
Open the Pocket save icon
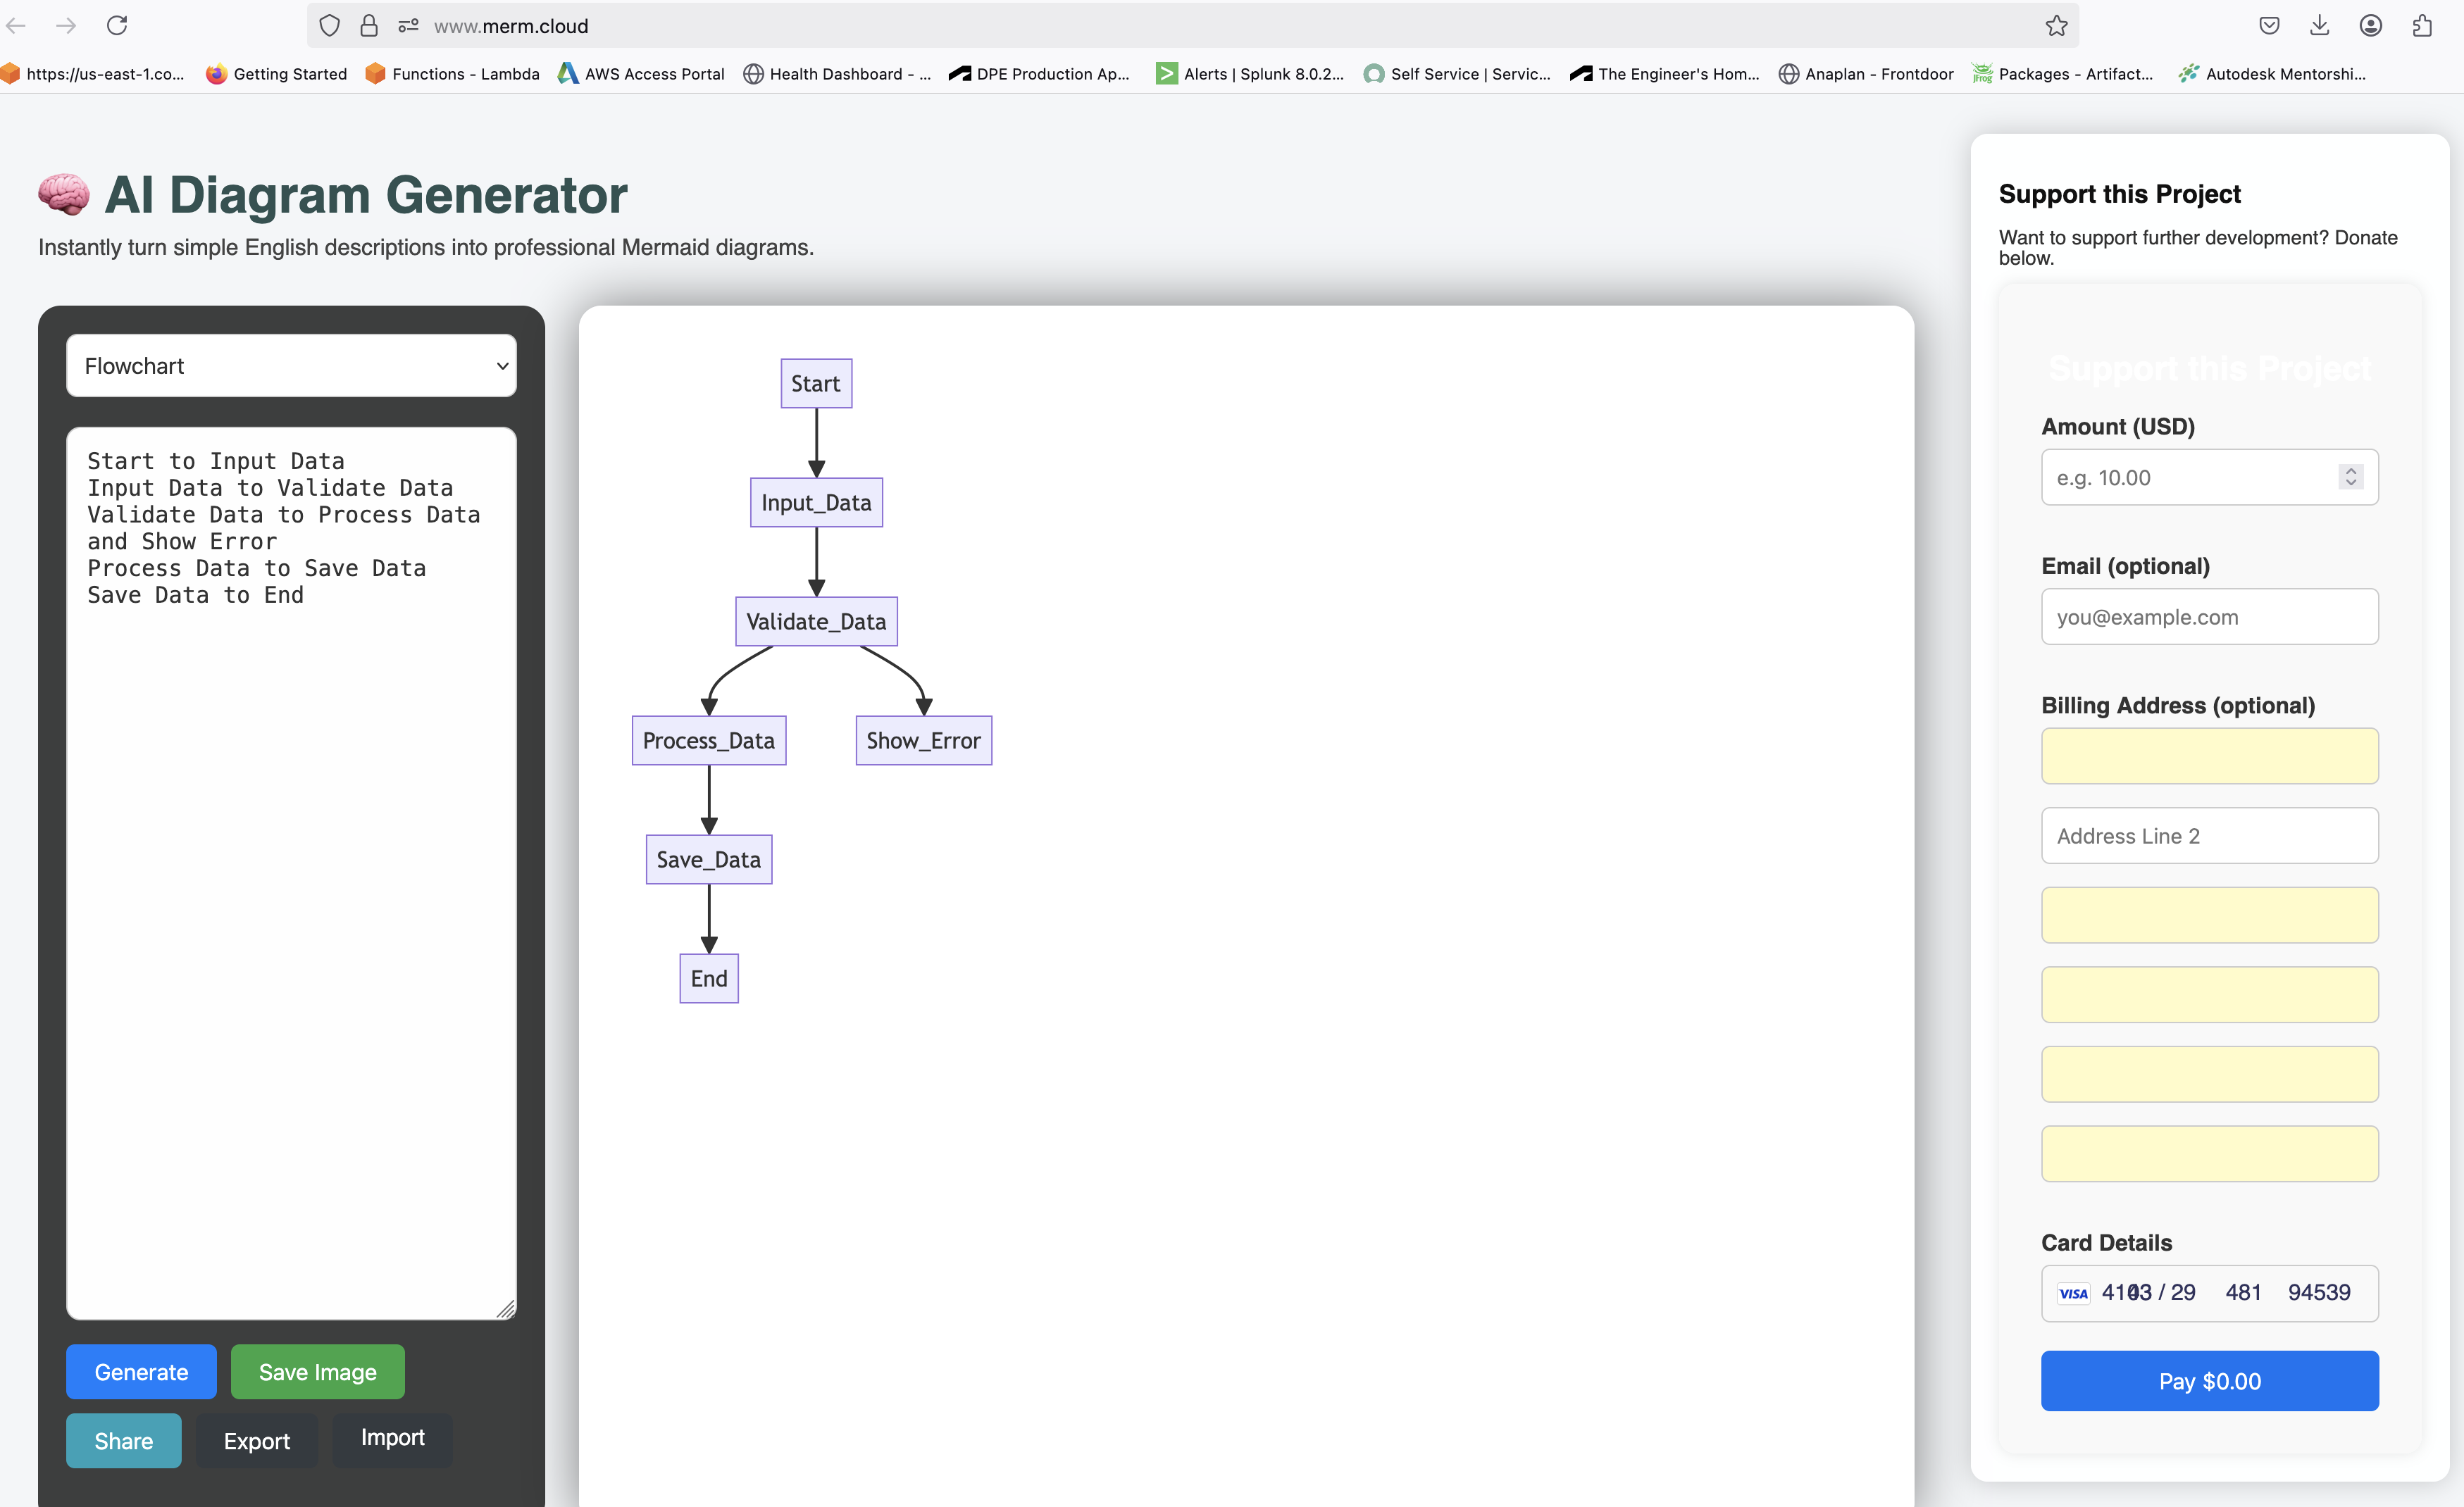pyautogui.click(x=2269, y=26)
